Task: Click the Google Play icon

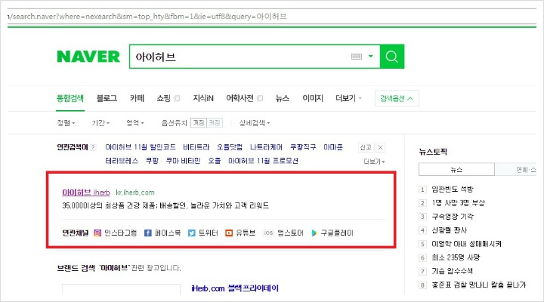Action: tap(314, 233)
